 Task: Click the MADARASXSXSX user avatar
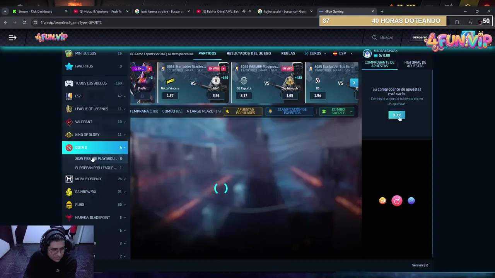pos(367,53)
